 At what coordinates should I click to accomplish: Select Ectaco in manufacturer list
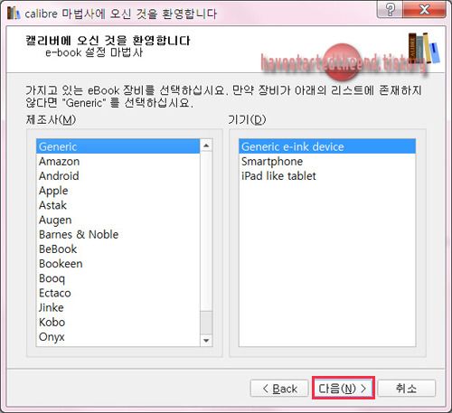[x=118, y=293]
